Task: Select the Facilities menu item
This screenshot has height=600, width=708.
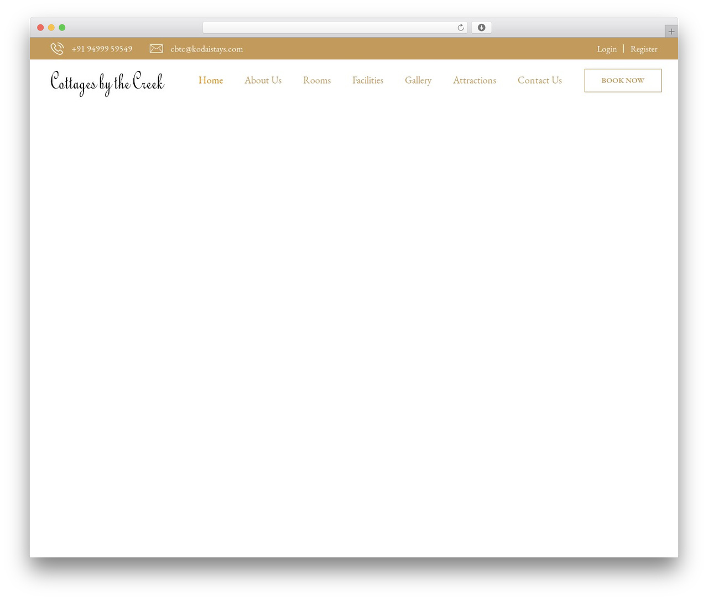Action: click(x=368, y=80)
